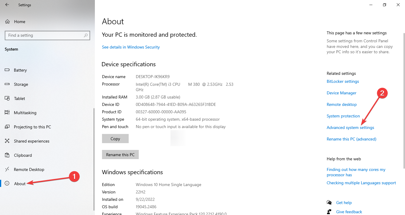Select the Give feedback icon

click(329, 211)
